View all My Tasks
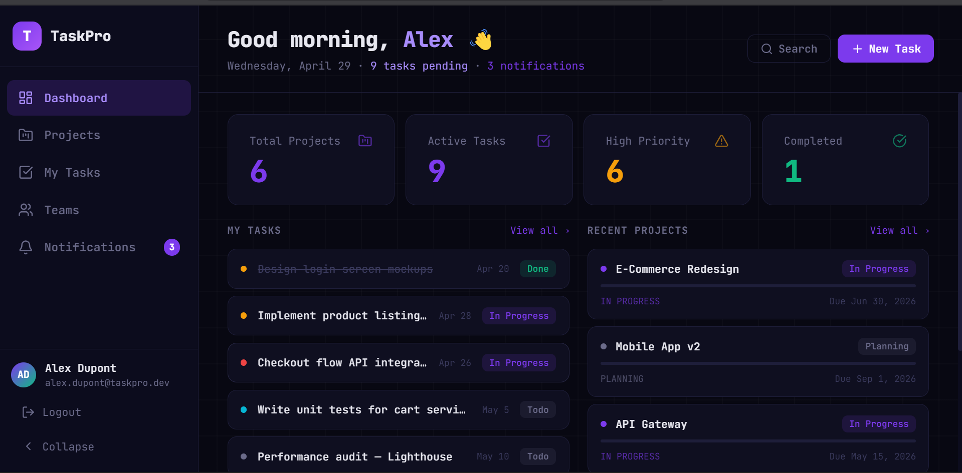This screenshot has height=473, width=962. tap(539, 231)
